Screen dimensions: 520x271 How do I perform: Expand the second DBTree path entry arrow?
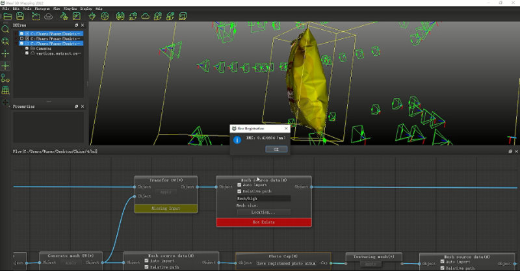point(17,39)
